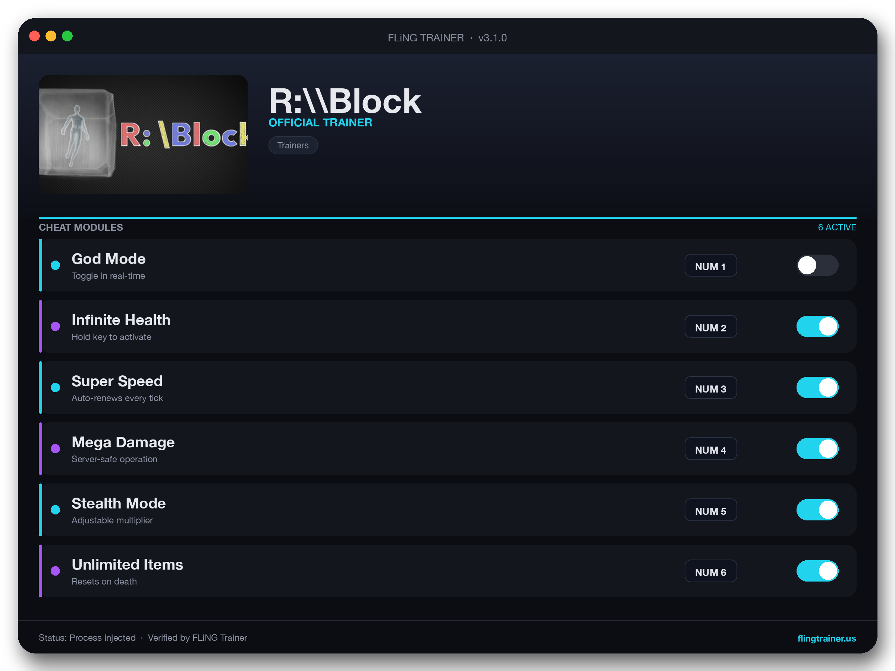
Task: Click 'Status: Process injected' in footer
Action: coord(87,638)
